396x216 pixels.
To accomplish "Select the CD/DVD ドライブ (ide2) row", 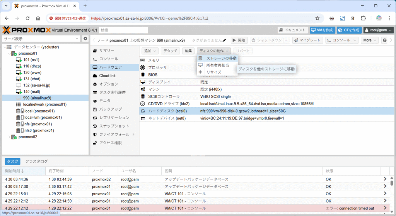I will 267,104.
